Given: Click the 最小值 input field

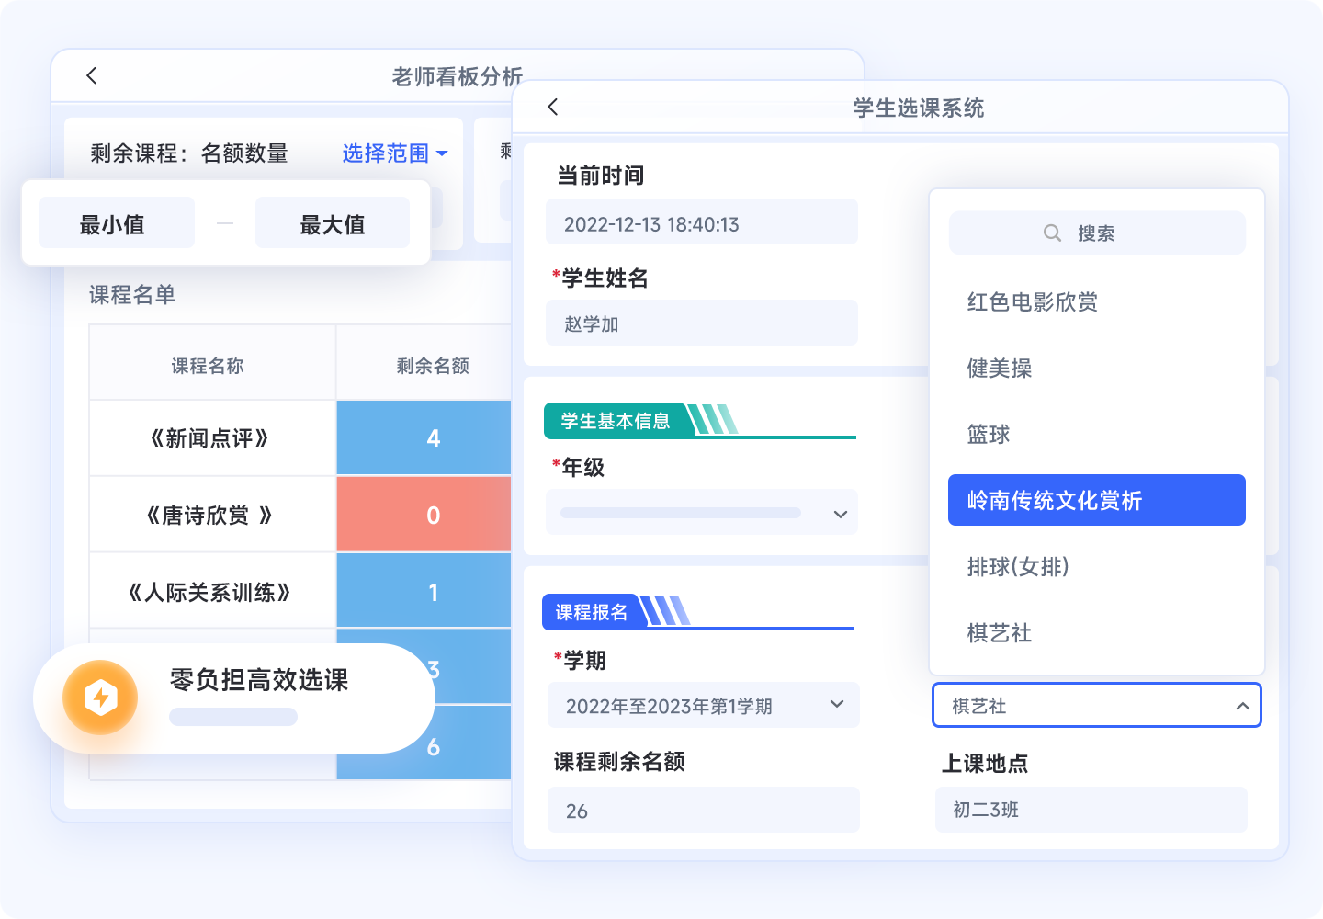Looking at the screenshot, I should 117,223.
